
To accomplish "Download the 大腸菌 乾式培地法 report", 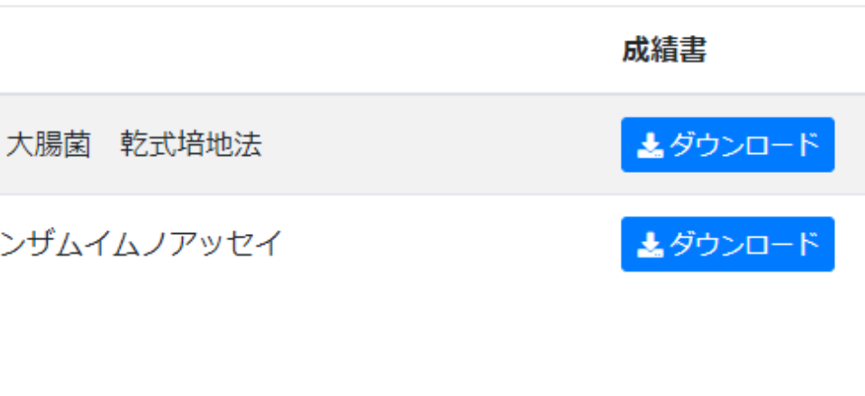I will coord(728,145).
